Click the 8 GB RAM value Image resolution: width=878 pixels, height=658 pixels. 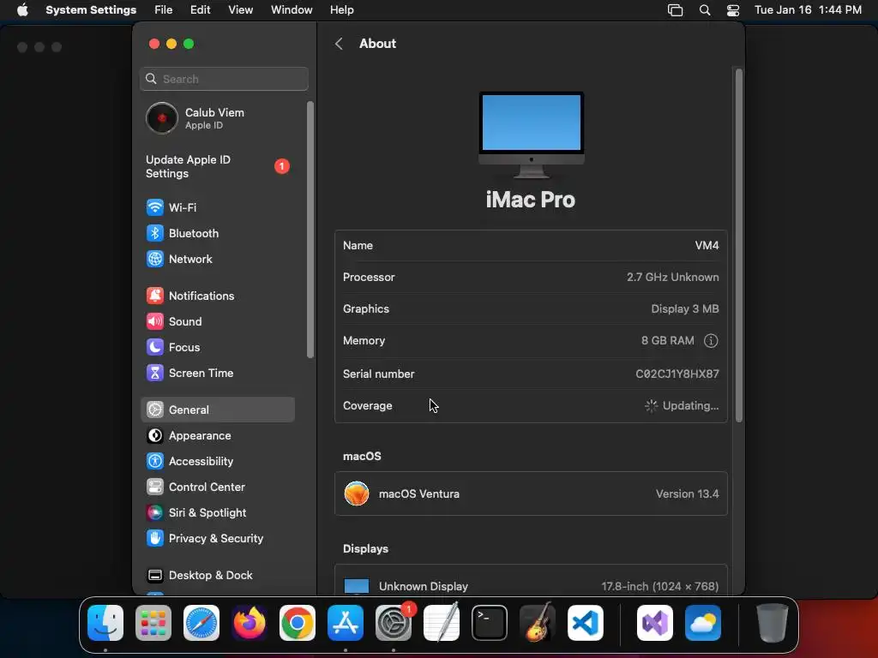click(667, 341)
